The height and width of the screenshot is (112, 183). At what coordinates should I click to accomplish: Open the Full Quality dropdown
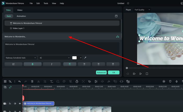[x=142, y=10]
